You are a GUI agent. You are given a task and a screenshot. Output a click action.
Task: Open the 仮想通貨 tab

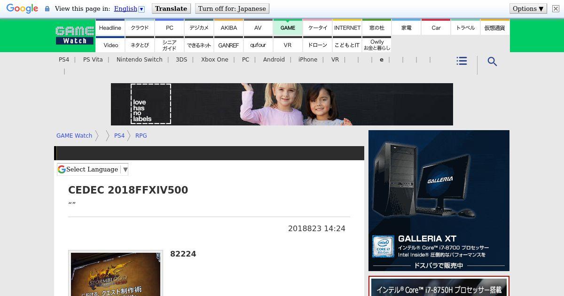(x=495, y=27)
